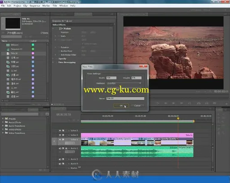Select the Sequence 01 item icon in project bin
The image size is (230, 183).
pyautogui.click(x=8, y=49)
